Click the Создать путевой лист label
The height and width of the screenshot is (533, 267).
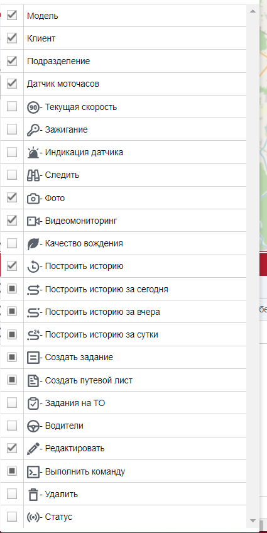pyautogui.click(x=89, y=380)
